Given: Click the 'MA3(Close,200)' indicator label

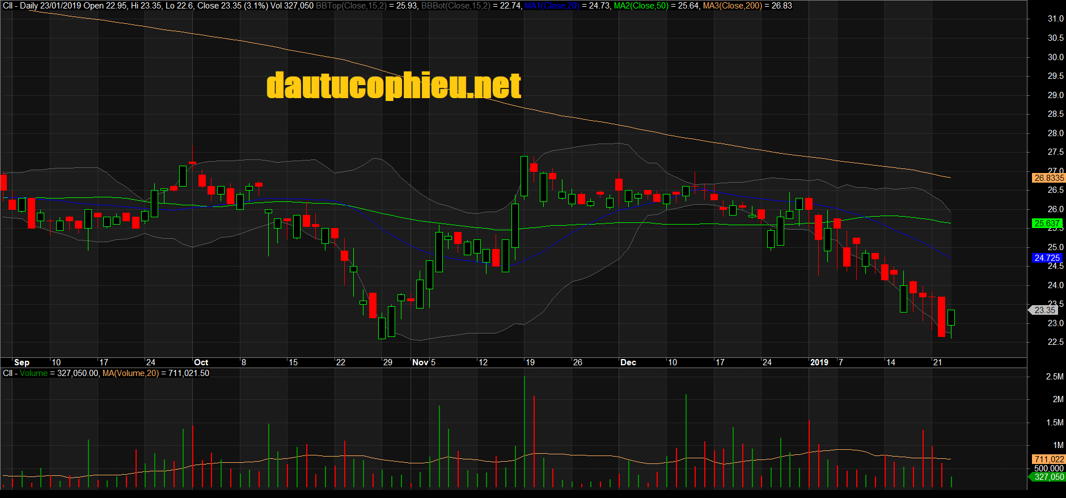Looking at the screenshot, I should click(733, 6).
